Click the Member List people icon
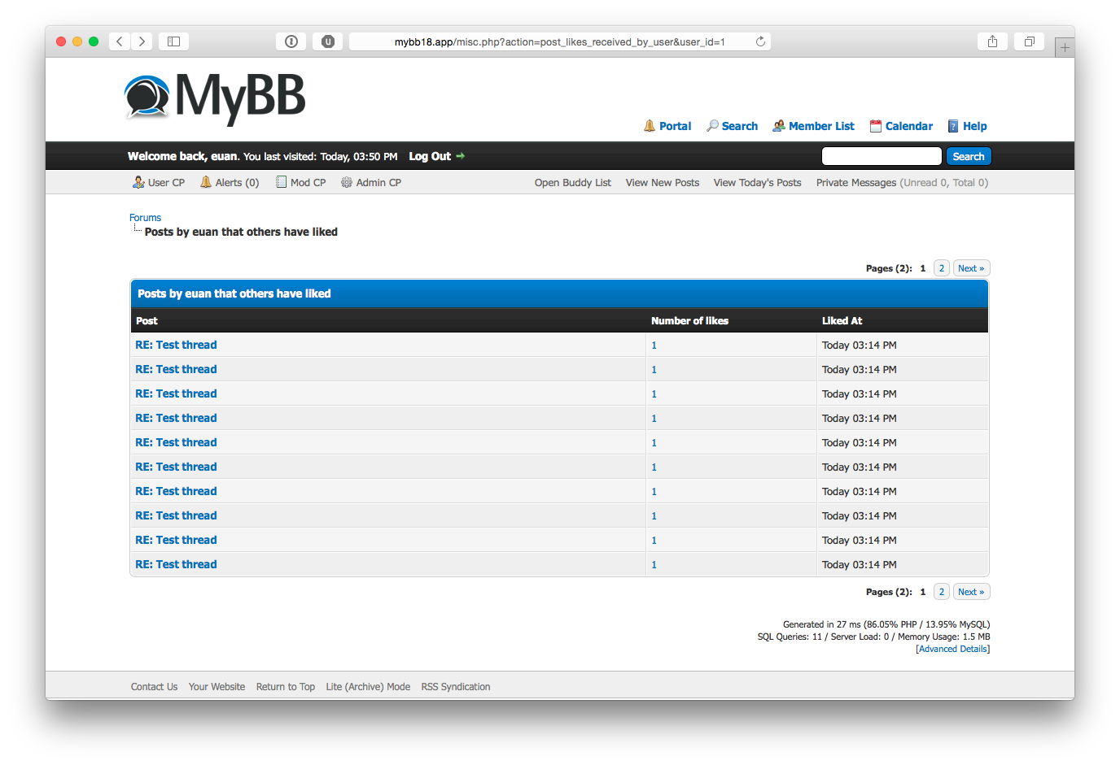 (779, 126)
